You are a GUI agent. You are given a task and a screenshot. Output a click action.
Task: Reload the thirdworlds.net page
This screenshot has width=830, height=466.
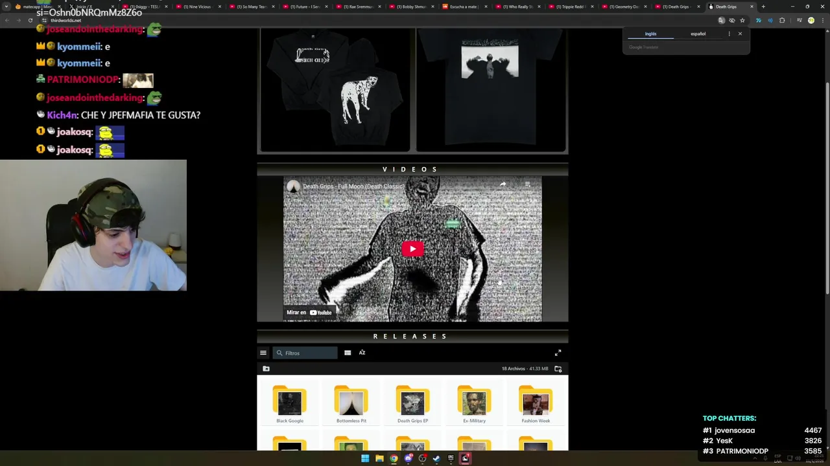point(30,20)
